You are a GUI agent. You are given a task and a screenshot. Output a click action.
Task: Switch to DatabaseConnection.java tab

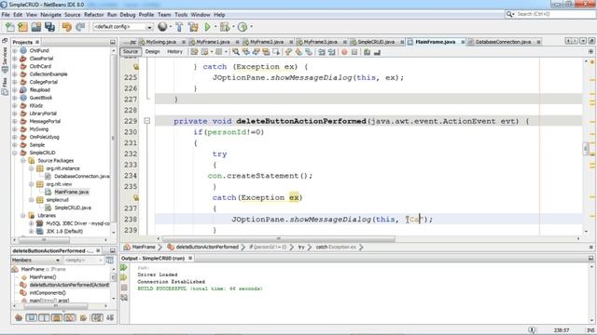tap(503, 42)
